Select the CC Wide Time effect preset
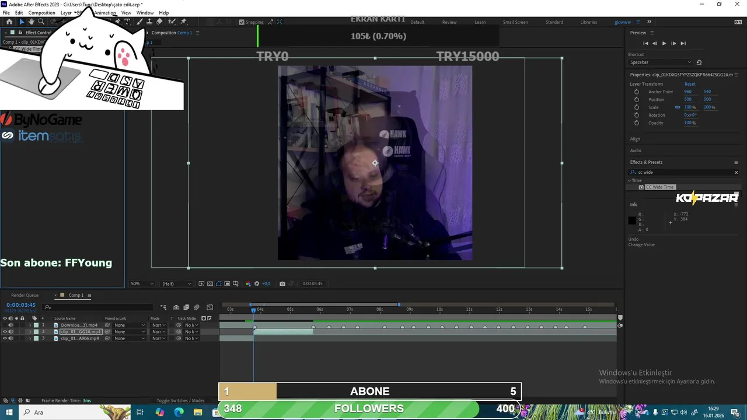The image size is (747, 420). [x=659, y=187]
